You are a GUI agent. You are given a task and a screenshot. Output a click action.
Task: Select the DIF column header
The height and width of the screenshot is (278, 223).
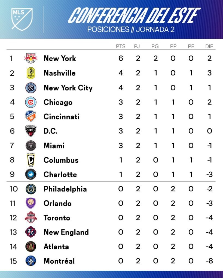[209, 46]
